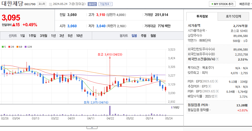Switch candlestick chart to 월봉
This screenshot has height=131, width=252.
click(153, 36)
